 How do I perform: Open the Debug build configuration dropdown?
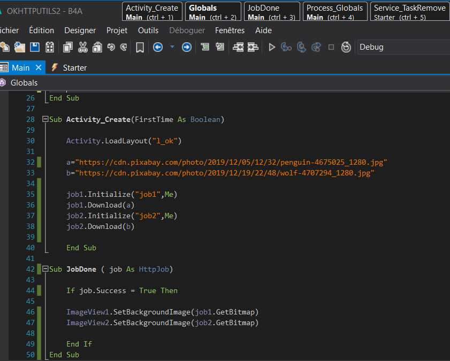tap(401, 47)
